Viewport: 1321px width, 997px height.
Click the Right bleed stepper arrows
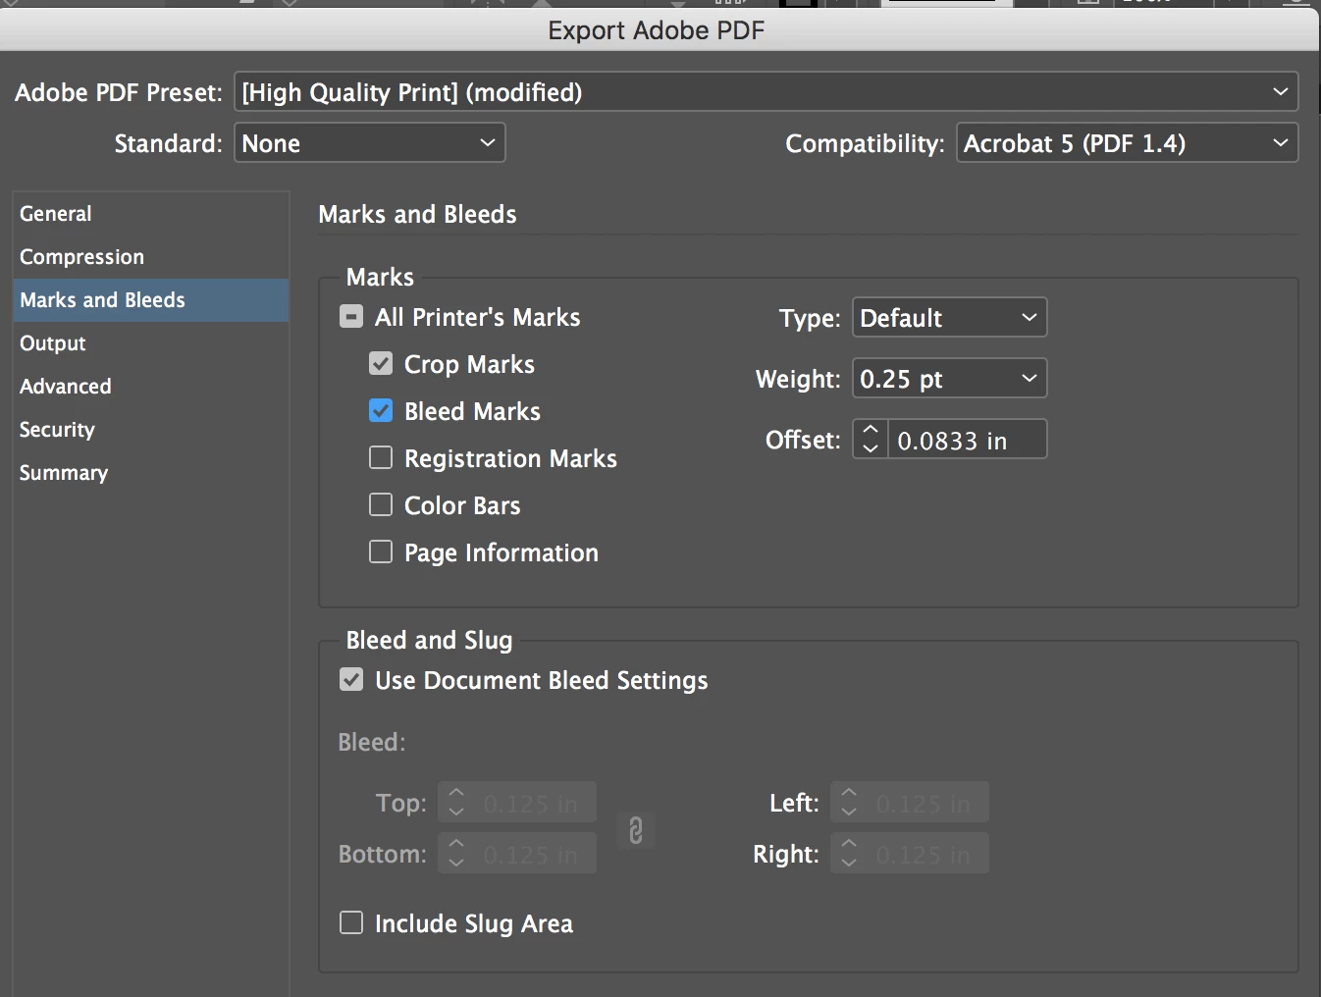[x=849, y=854]
